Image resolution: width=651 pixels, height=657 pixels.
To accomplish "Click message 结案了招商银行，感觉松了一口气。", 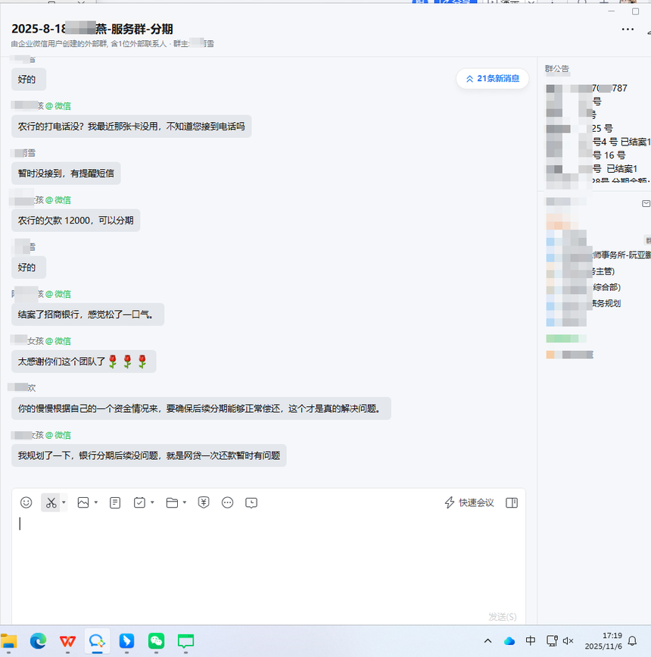I will click(x=88, y=314).
